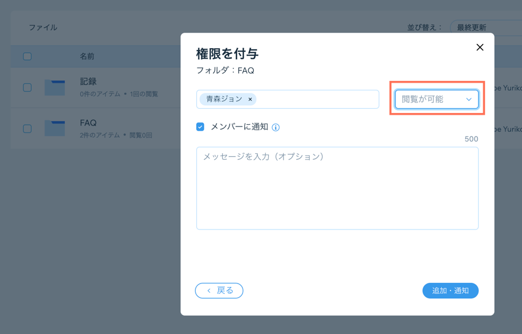The width and height of the screenshot is (522, 334).
Task: Remove the 青森ジョン member tag
Action: tap(250, 99)
